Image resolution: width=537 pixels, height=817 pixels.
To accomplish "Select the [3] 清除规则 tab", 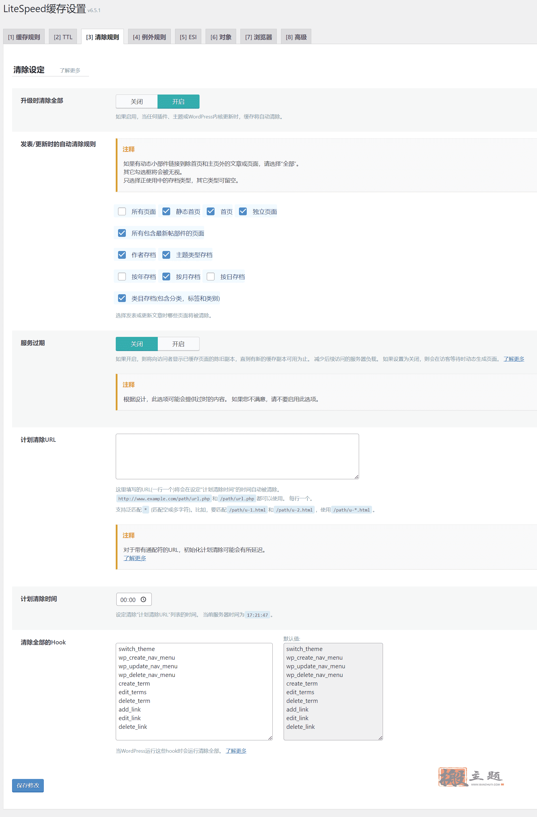I will pyautogui.click(x=103, y=37).
